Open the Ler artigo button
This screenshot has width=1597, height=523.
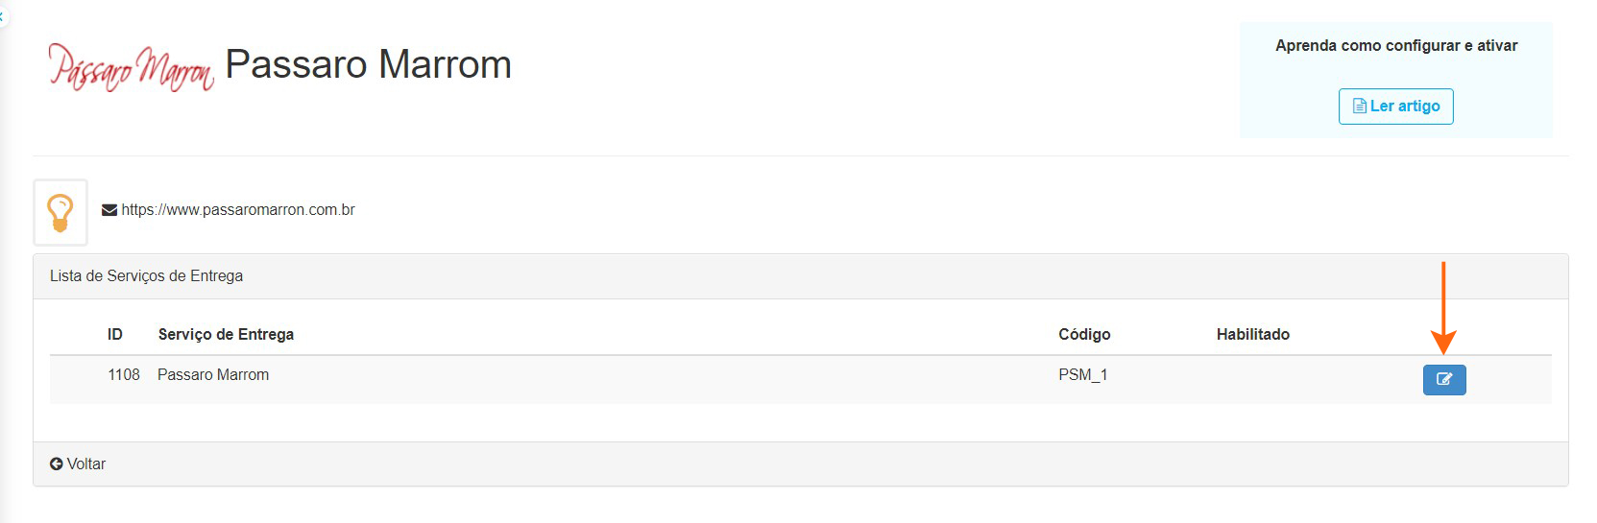1395,107
